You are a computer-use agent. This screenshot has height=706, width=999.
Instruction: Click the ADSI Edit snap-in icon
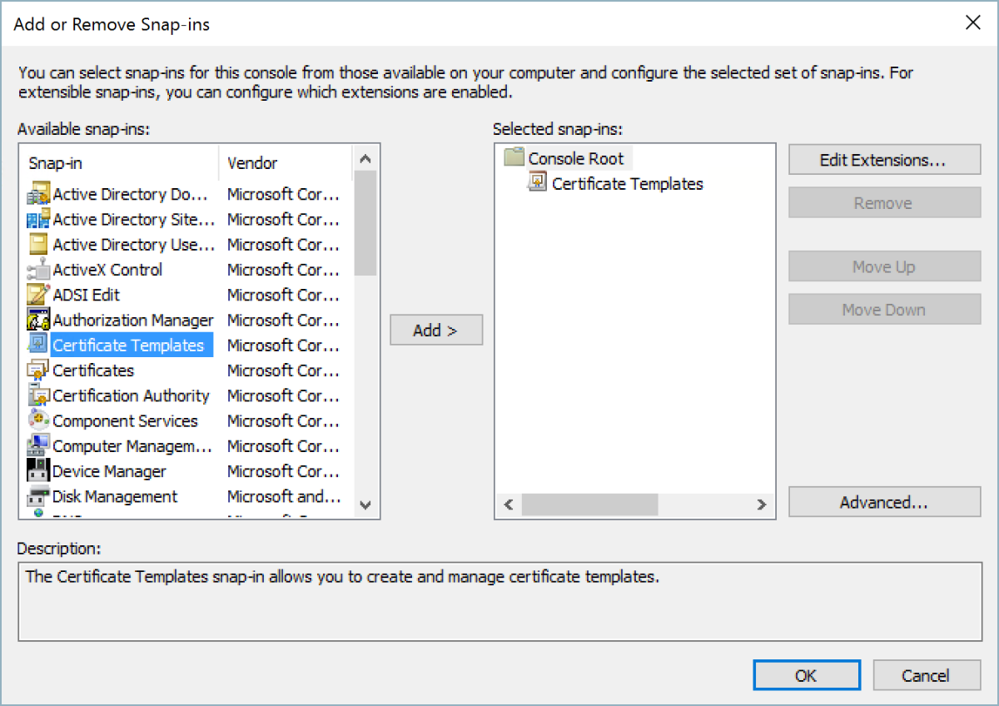click(38, 295)
